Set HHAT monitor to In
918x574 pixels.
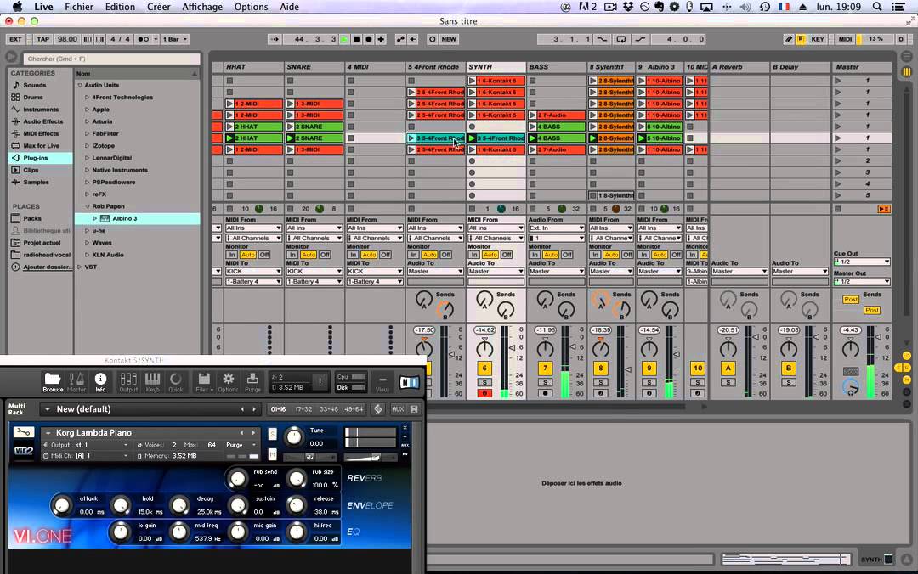[x=232, y=255]
